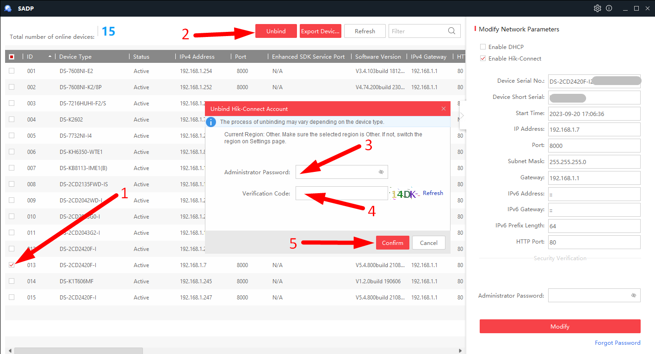
Task: Click left arrow of horizontal scrollbar
Action: [x=10, y=350]
